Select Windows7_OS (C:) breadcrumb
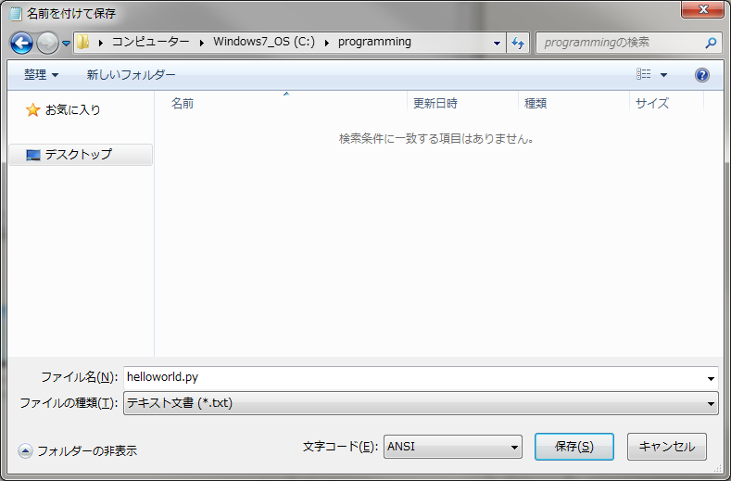Screen dimensions: 731x481 click(x=264, y=42)
